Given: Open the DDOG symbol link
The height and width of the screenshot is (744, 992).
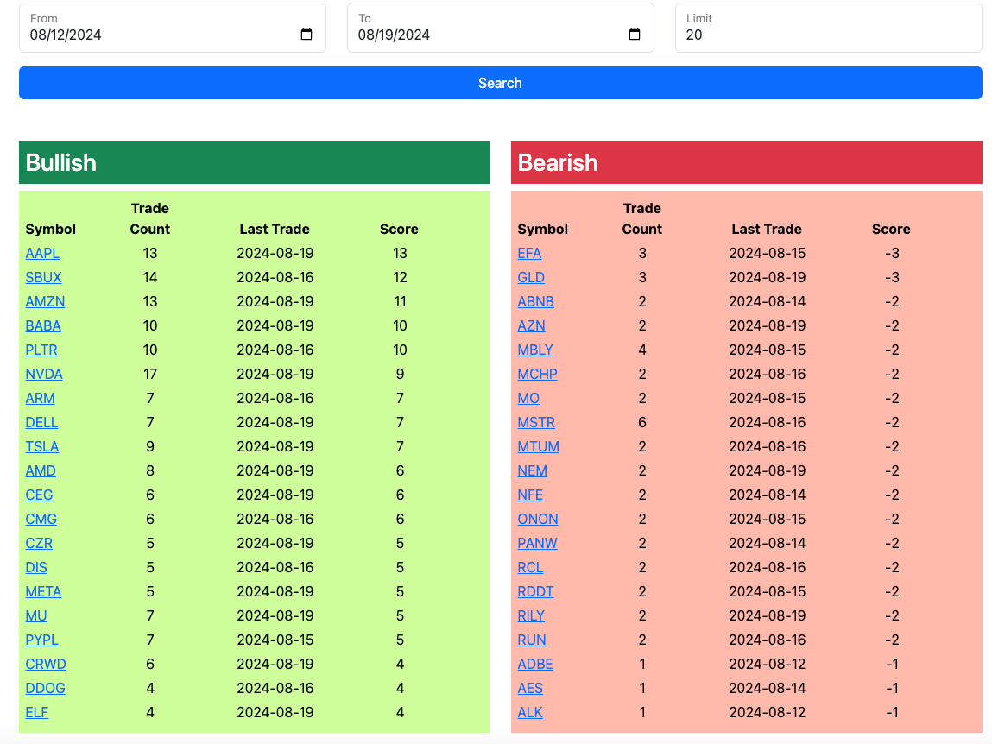Looking at the screenshot, I should [x=45, y=688].
